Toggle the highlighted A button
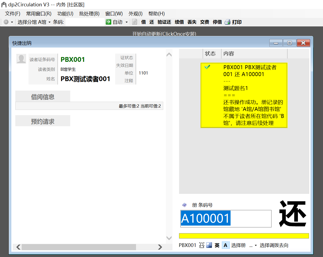The height and width of the screenshot is (257, 323). 226,245
